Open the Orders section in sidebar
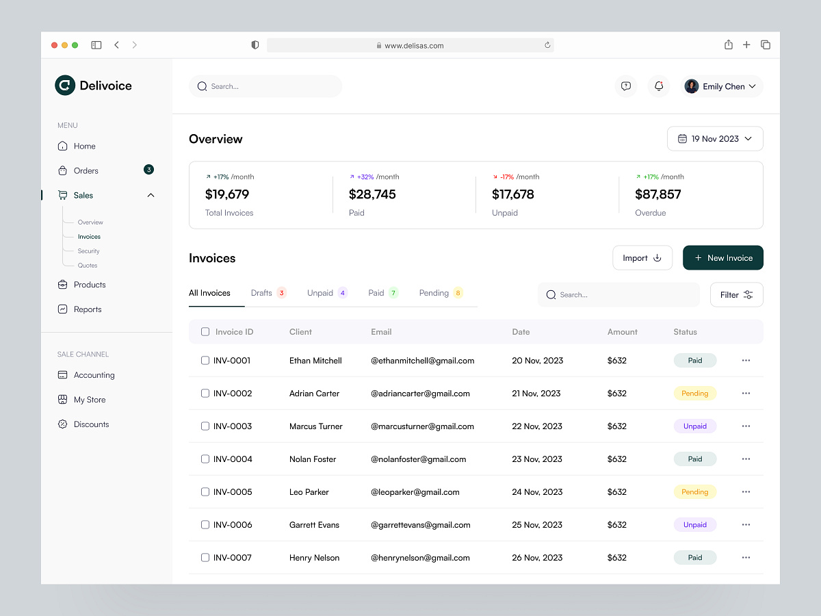Image resolution: width=821 pixels, height=616 pixels. [x=86, y=170]
